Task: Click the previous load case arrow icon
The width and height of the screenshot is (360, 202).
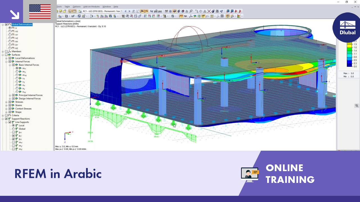Action: click(x=125, y=11)
